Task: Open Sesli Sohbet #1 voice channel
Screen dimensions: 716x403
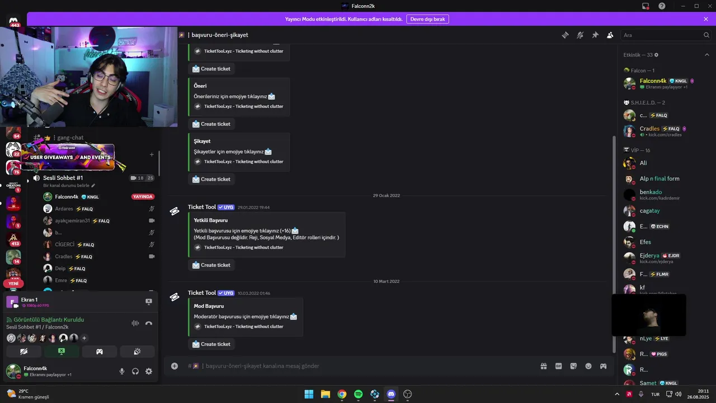Action: [x=63, y=178]
